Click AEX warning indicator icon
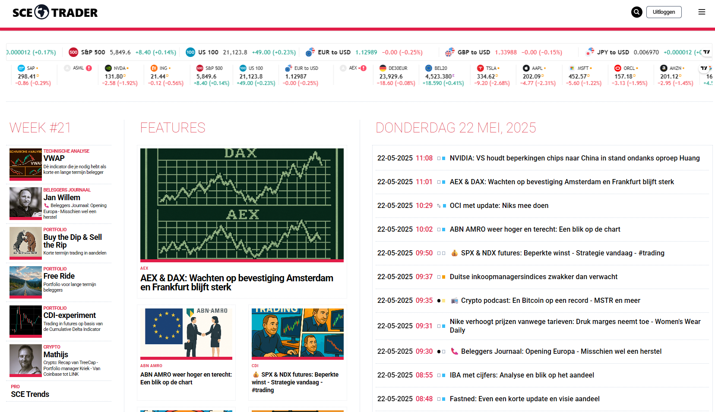 pyautogui.click(x=364, y=68)
